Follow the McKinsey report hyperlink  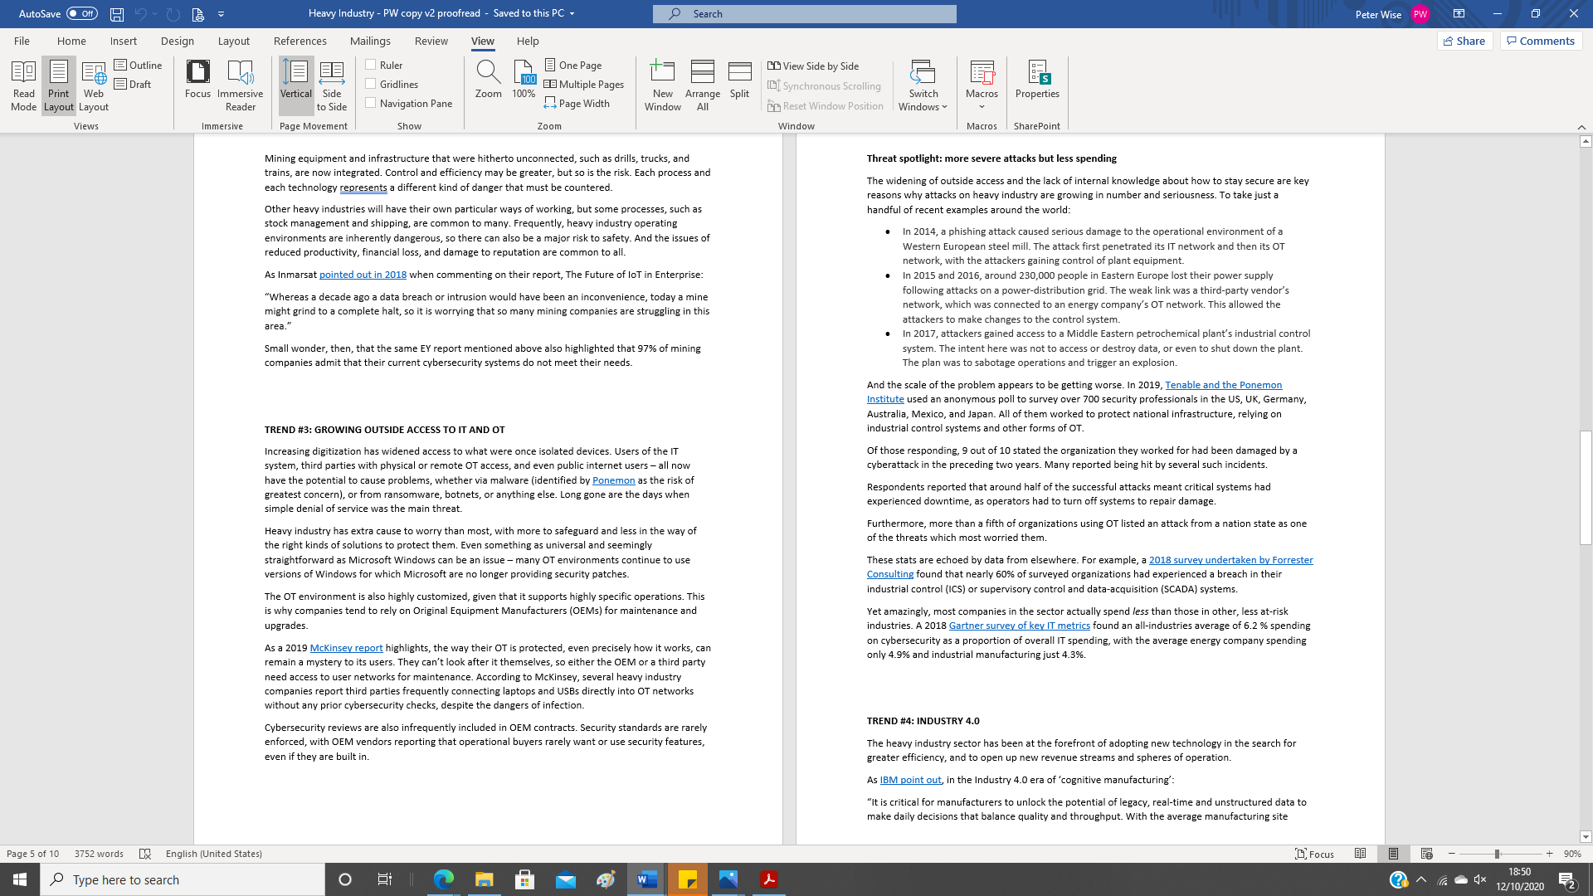(346, 648)
